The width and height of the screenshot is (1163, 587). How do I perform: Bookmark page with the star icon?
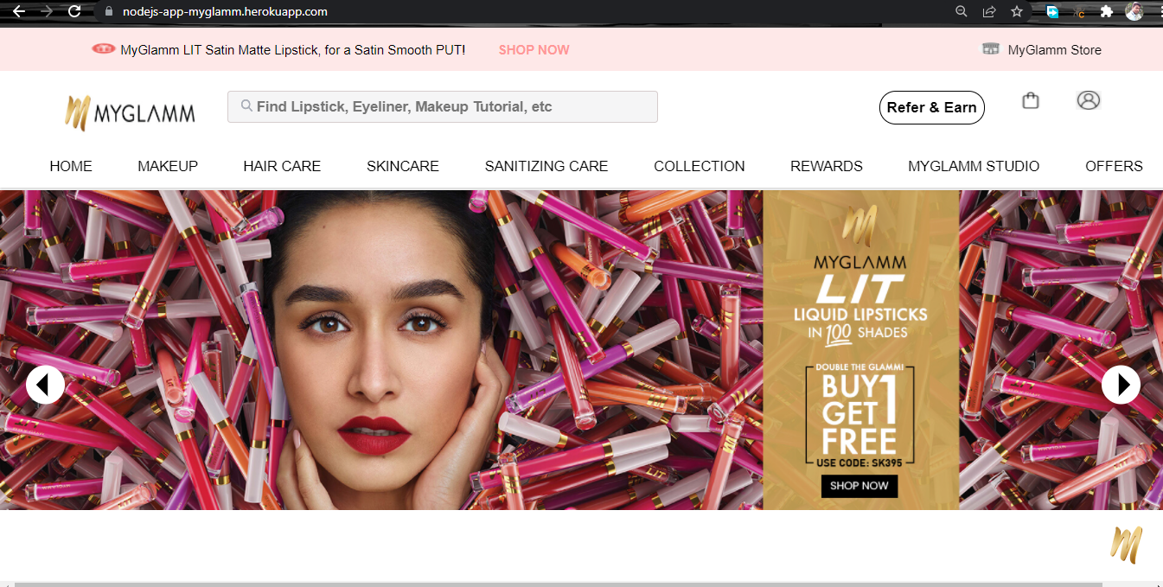(1017, 11)
